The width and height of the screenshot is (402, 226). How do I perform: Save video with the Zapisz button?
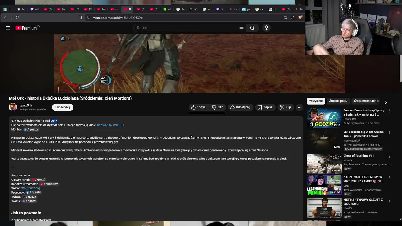(265, 107)
